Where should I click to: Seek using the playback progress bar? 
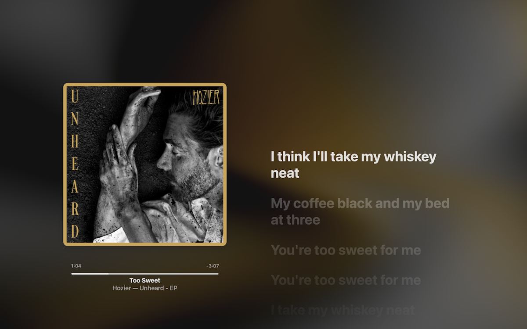click(x=145, y=274)
